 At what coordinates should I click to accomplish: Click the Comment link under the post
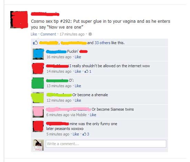(48, 34)
